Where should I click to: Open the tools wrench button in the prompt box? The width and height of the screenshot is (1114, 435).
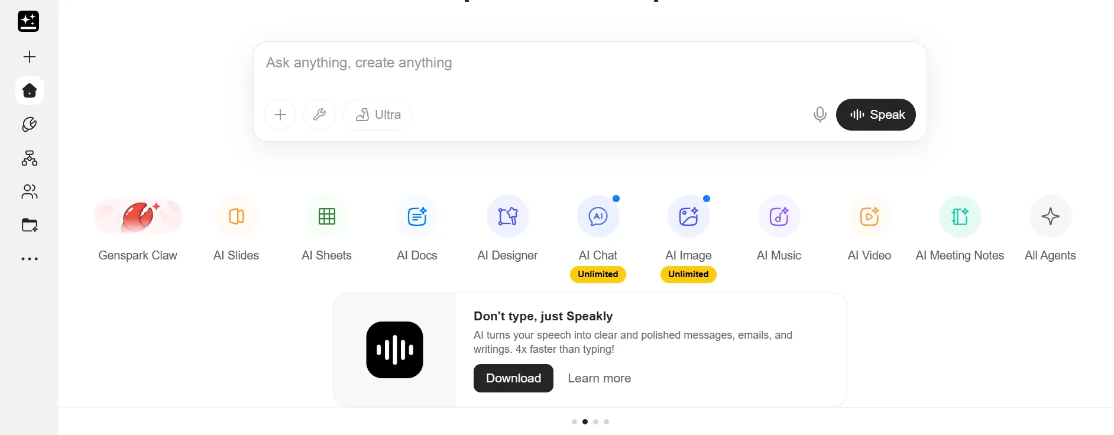(x=319, y=115)
